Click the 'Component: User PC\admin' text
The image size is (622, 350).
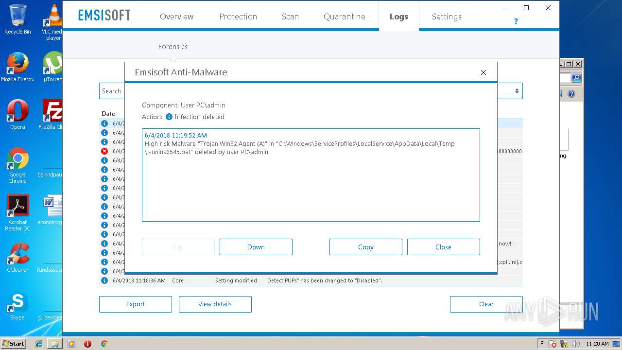[x=184, y=105]
